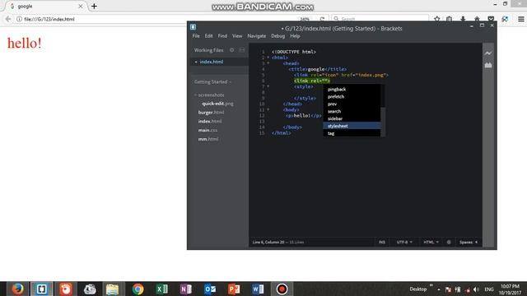Click the Firefox site info icon
The width and height of the screenshot is (527, 296).
click(19, 19)
